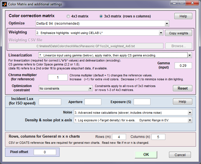Click the Weighting CSV file path field

[x=86, y=46]
